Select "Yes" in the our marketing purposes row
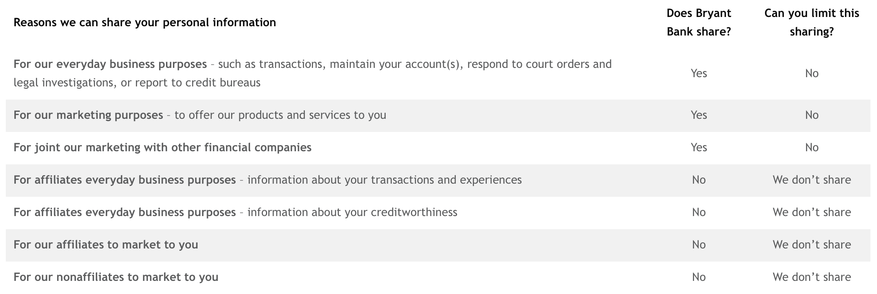Image resolution: width=877 pixels, height=294 pixels. tap(699, 115)
